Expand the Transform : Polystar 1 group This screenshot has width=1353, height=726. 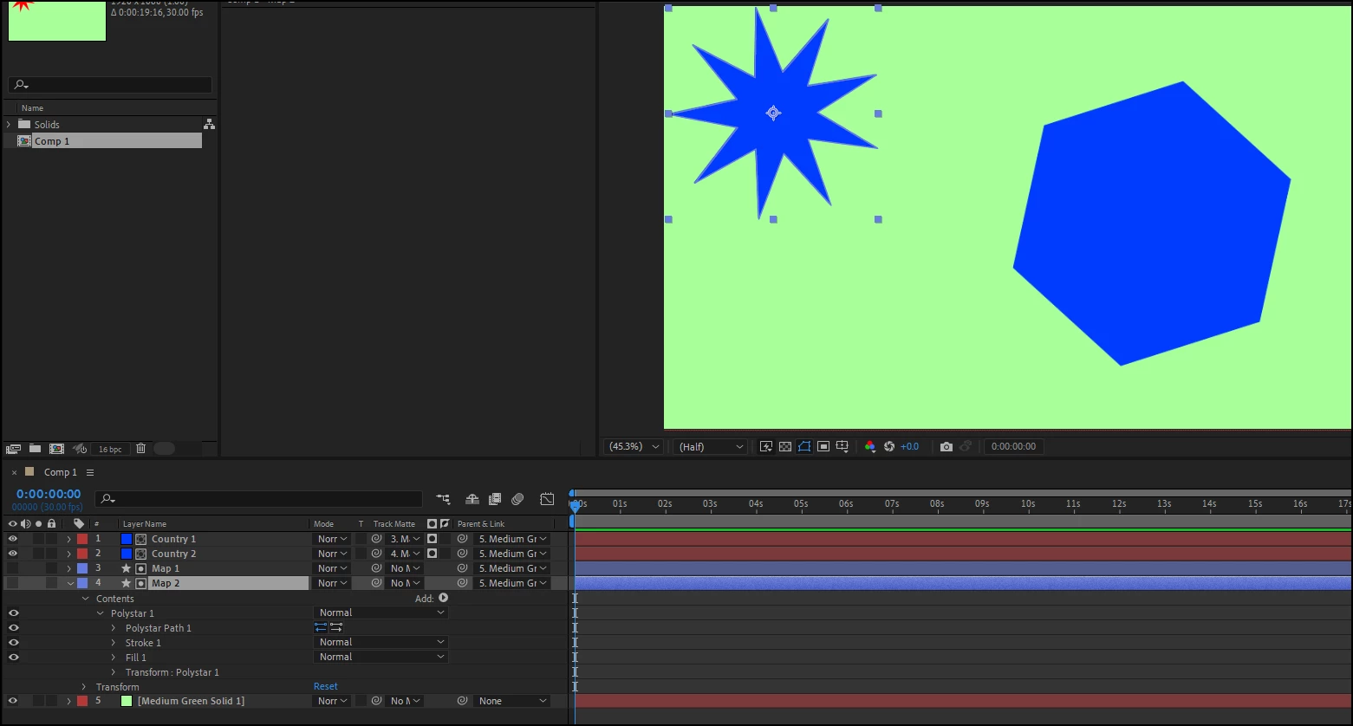click(114, 672)
